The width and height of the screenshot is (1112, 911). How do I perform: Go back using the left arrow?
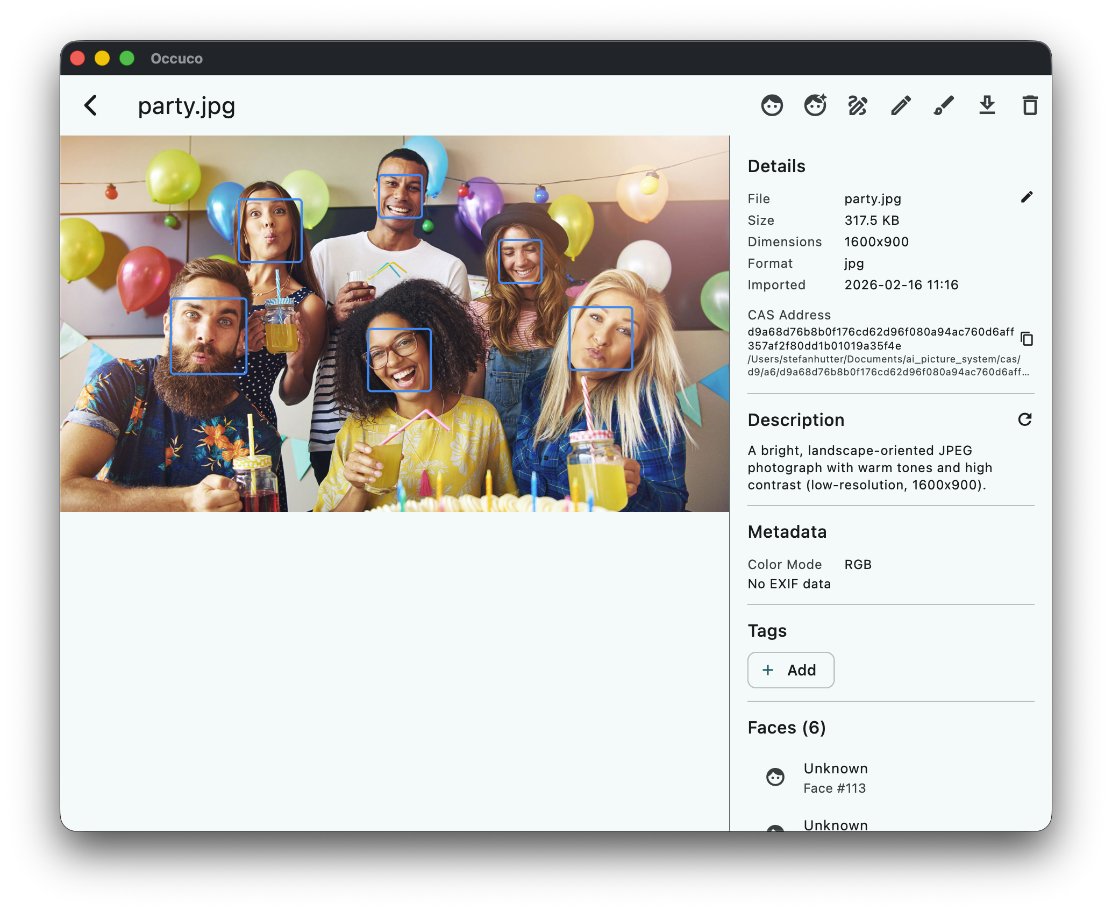[91, 105]
